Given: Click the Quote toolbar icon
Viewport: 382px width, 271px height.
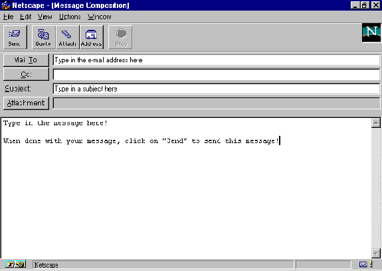Looking at the screenshot, I should coord(44,37).
